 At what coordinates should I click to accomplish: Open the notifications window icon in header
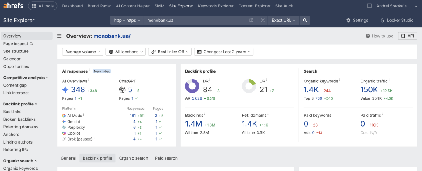coord(370,6)
